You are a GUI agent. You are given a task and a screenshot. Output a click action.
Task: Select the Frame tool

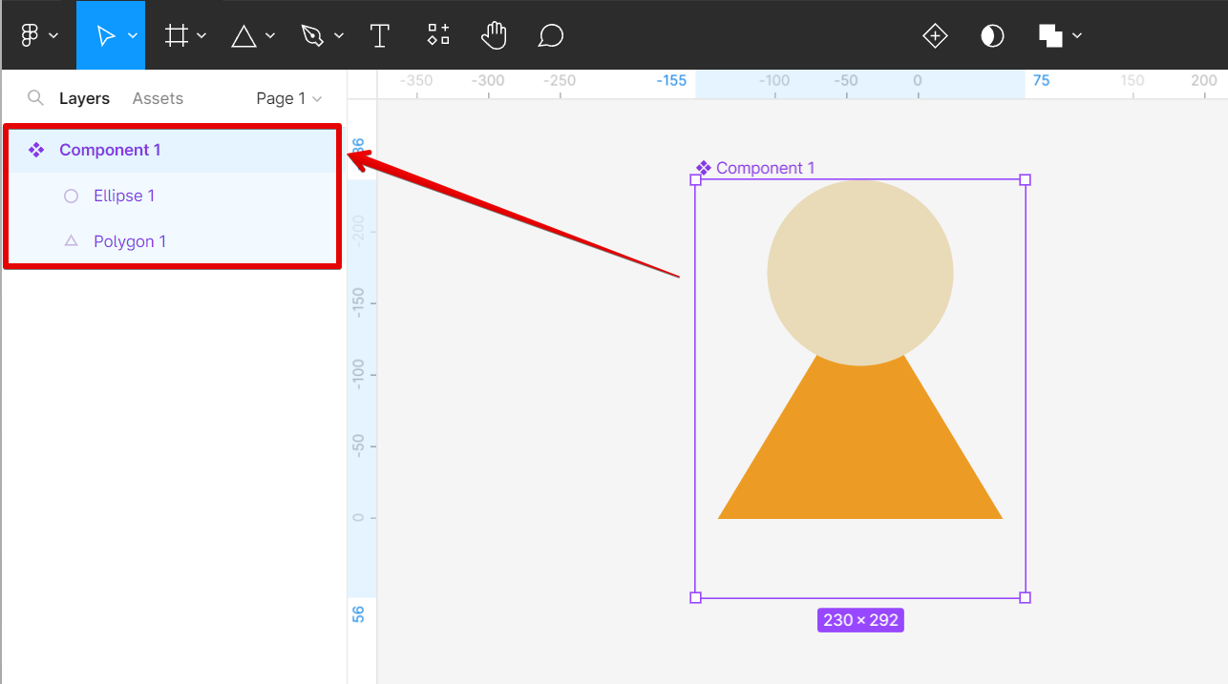(x=176, y=35)
